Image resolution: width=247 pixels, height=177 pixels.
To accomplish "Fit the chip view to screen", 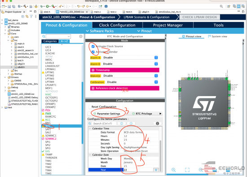I will click(187, 170).
